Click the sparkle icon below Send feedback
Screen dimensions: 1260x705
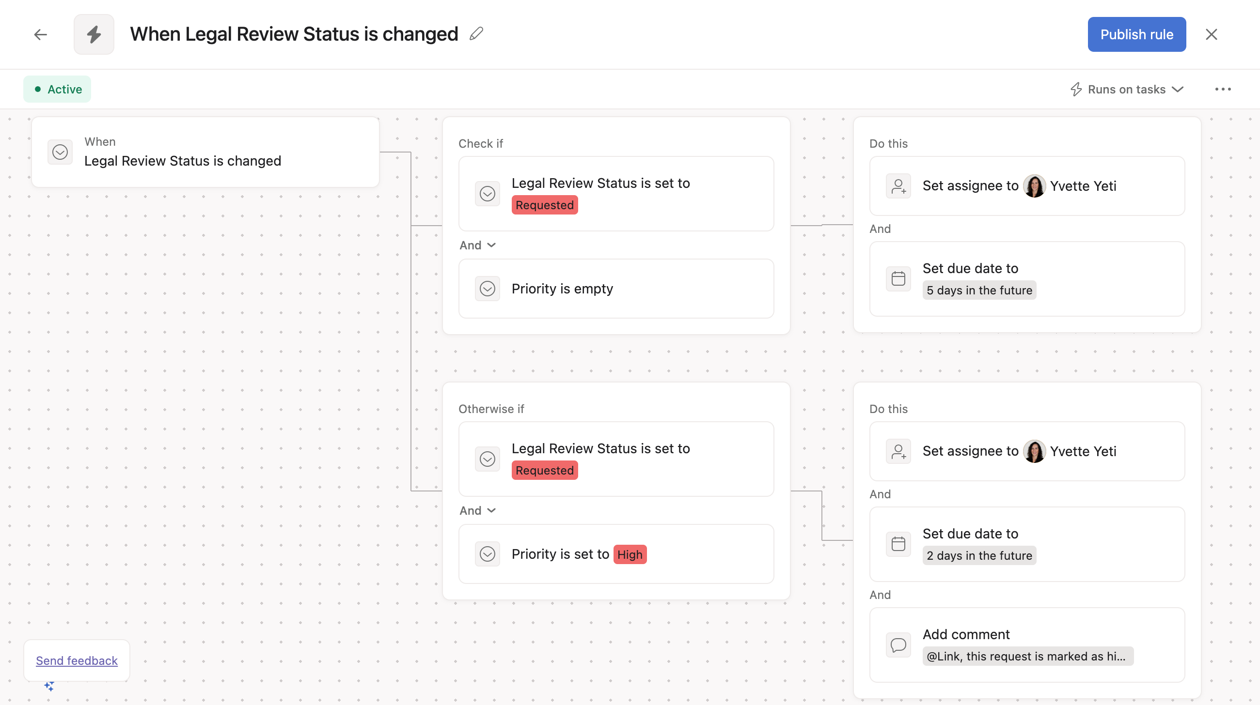(49, 686)
